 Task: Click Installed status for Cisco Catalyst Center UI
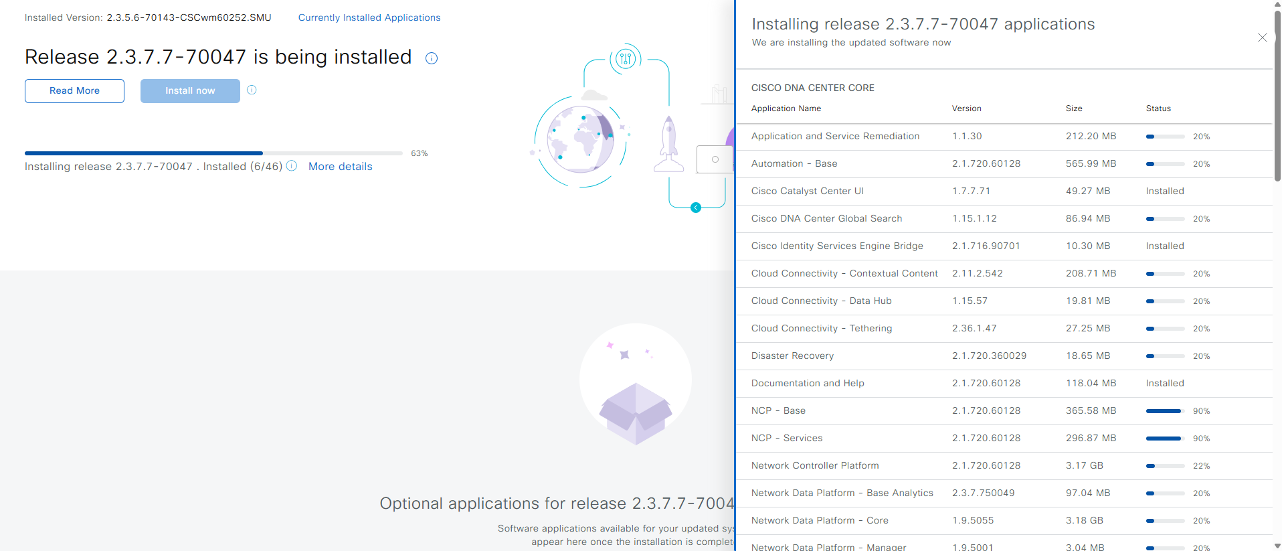tap(1164, 191)
